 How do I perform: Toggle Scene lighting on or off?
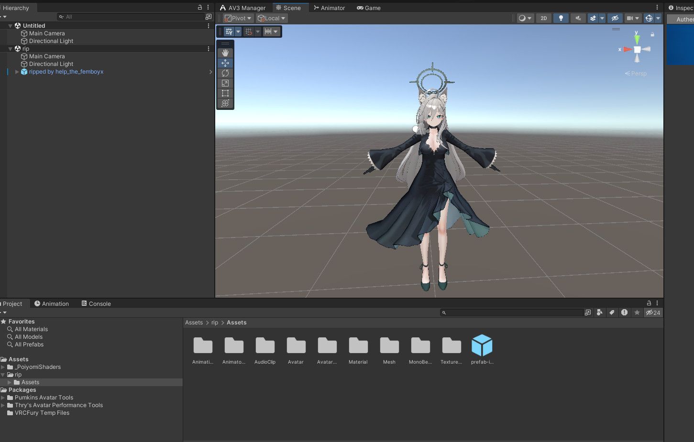point(561,18)
